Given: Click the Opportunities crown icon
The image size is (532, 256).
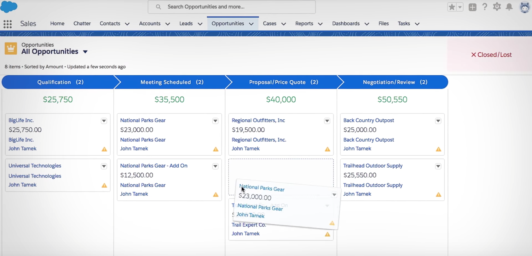Looking at the screenshot, I should [11, 48].
